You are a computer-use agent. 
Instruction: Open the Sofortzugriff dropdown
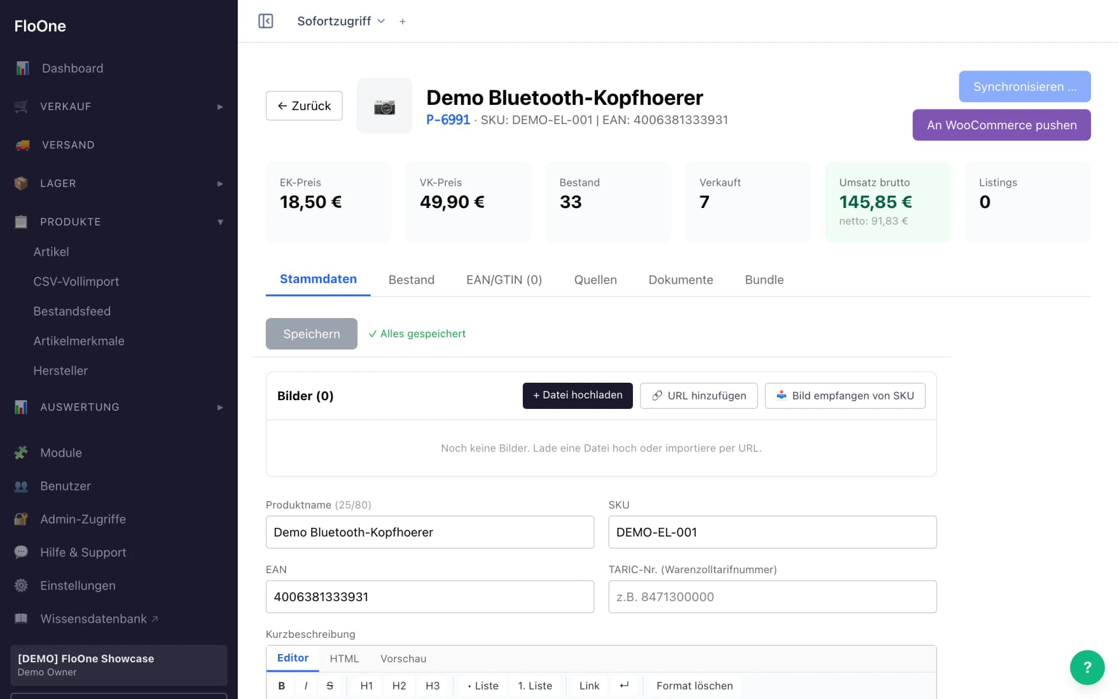pos(341,21)
